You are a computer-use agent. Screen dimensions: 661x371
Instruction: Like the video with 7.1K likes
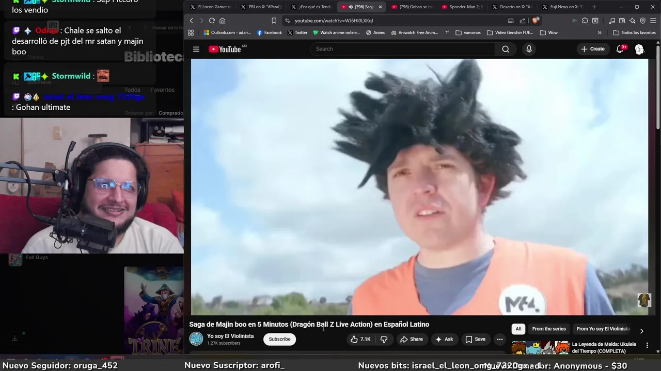(x=360, y=339)
